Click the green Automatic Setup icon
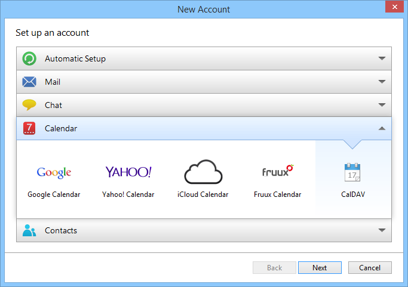Screen dimensions: 408x287 click(x=29, y=58)
